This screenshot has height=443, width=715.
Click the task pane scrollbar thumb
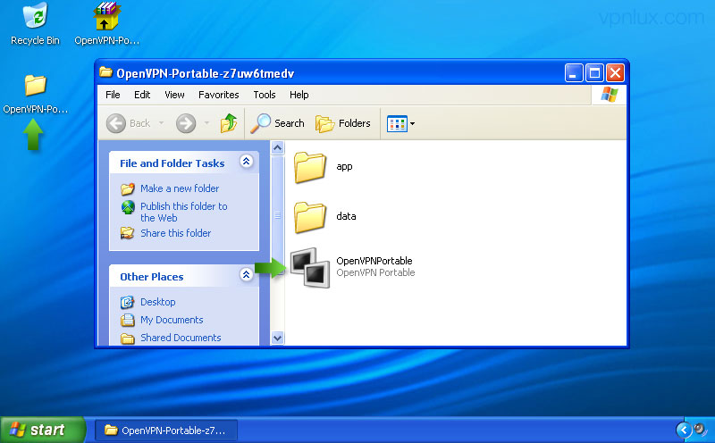tap(277, 215)
